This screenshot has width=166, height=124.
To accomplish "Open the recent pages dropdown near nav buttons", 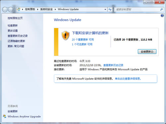I will [x=15, y=10].
